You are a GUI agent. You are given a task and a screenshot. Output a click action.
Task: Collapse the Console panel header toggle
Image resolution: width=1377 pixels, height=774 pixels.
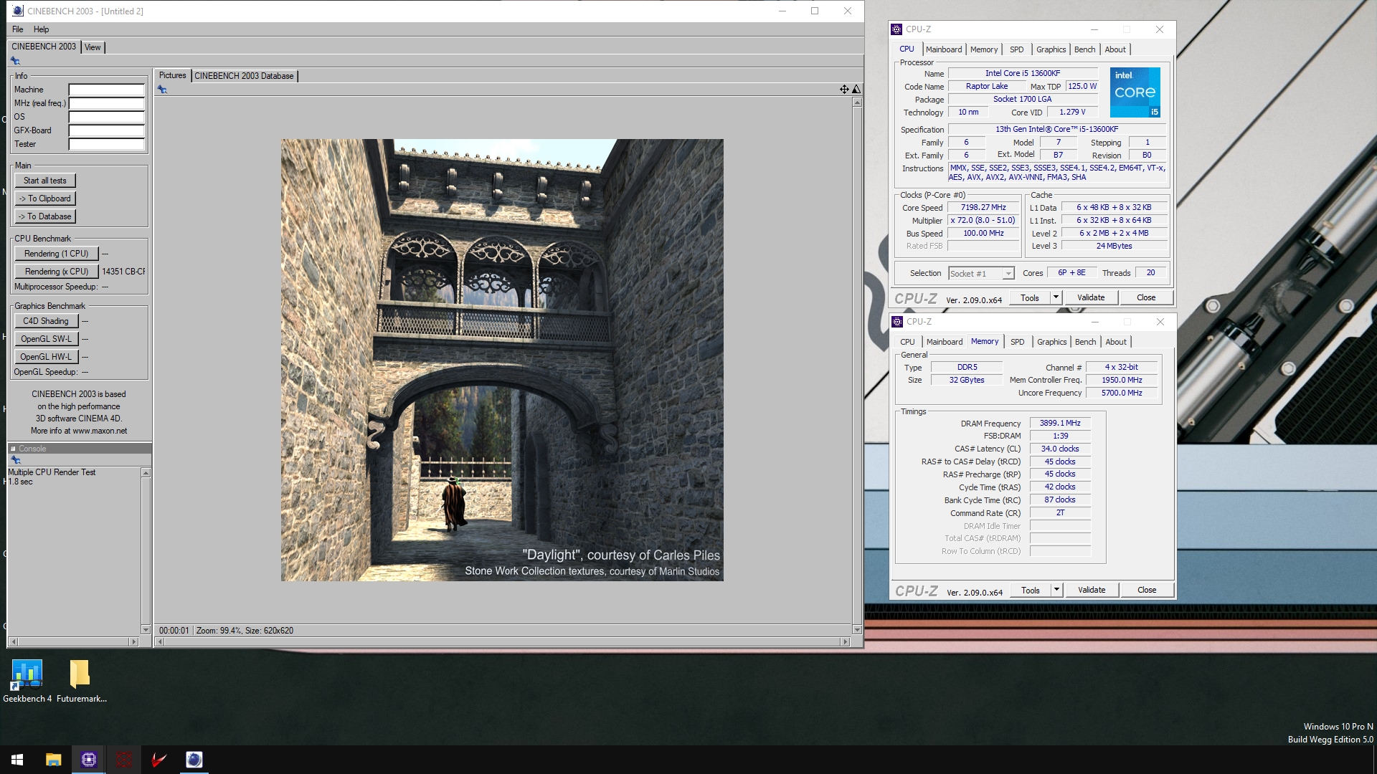13,449
